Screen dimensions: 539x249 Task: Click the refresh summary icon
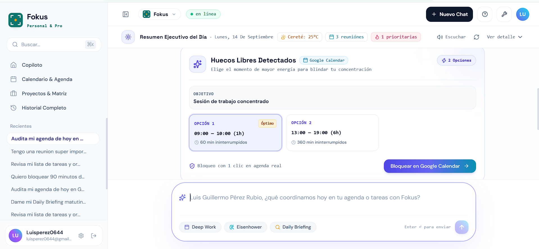(476, 37)
